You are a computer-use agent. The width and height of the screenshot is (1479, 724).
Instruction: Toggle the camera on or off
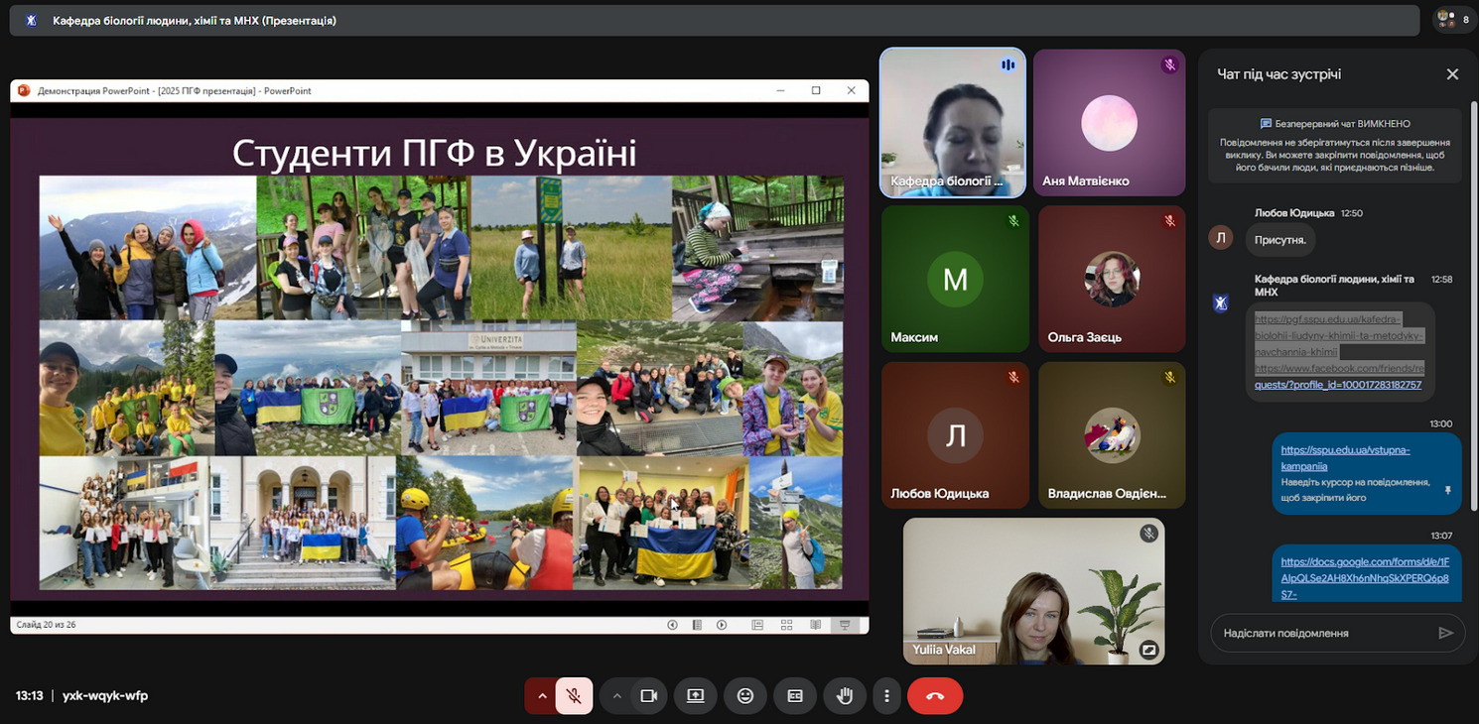click(649, 696)
